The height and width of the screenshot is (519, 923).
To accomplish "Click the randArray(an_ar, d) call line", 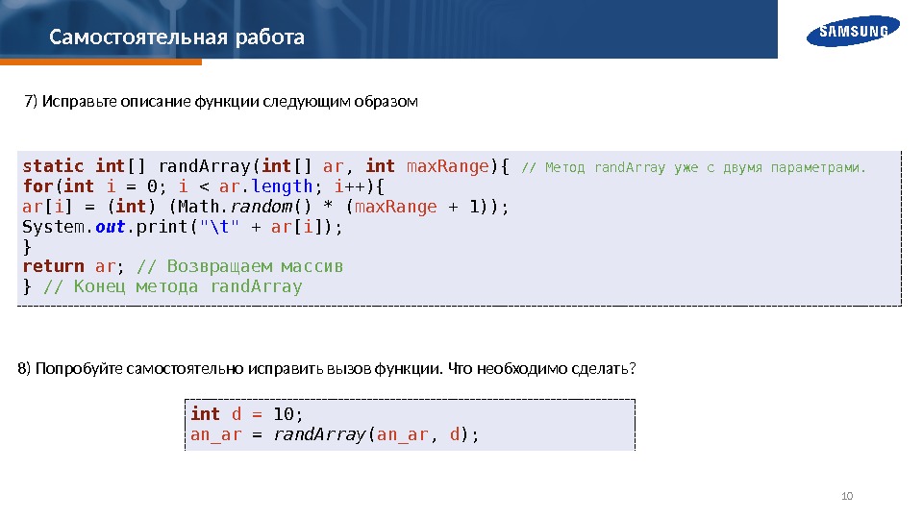I will (x=335, y=434).
